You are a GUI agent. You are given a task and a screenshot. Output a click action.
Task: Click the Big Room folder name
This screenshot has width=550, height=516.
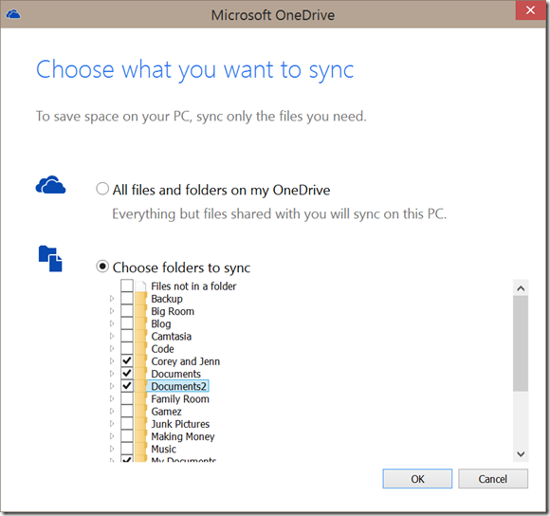173,311
